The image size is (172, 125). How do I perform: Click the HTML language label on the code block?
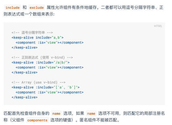pyautogui.click(x=158, y=26)
